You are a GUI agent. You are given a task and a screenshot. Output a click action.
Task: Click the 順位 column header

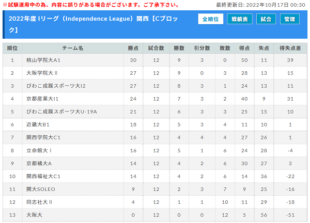click(12, 48)
